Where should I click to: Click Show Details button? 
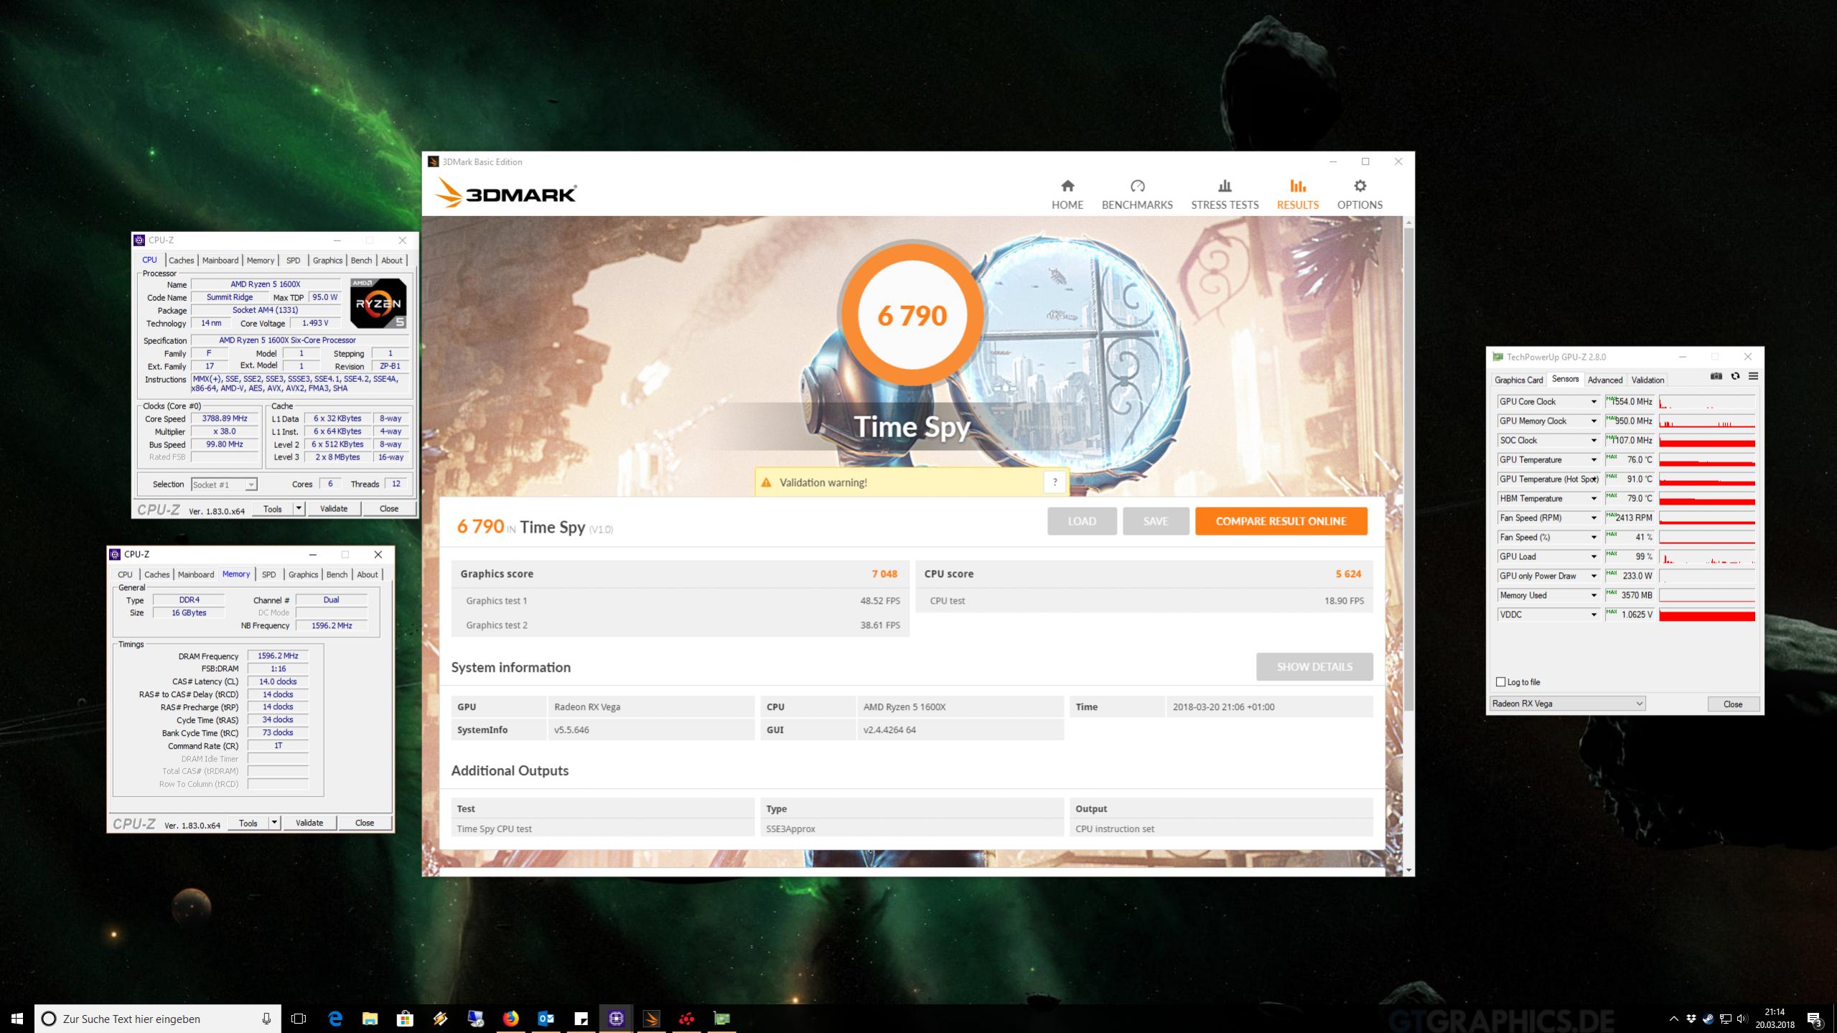[1314, 667]
